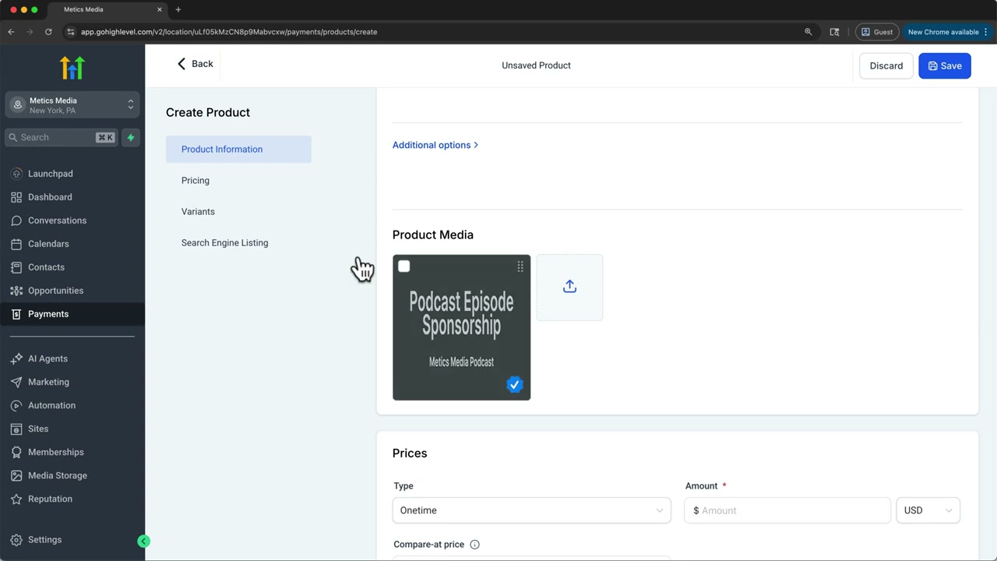Click the browser back arrow
Viewport: 997px width, 561px height.
coord(11,32)
